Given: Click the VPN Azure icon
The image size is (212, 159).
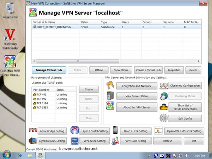Looking at the screenshot, I should pyautogui.click(x=75, y=141).
